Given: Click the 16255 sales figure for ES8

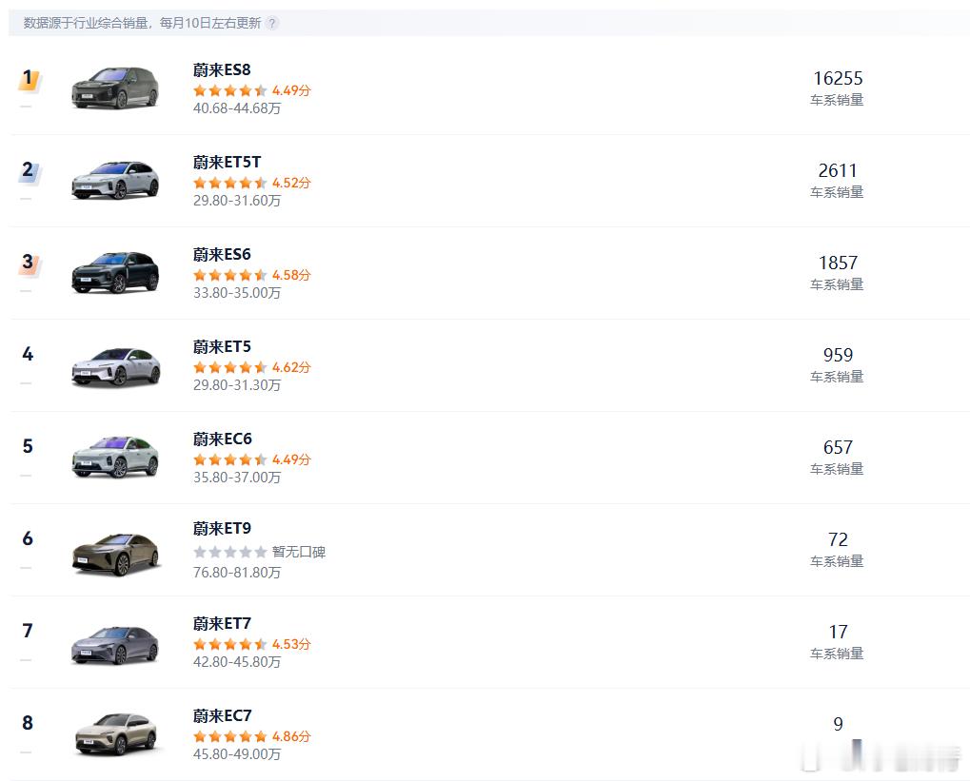Looking at the screenshot, I should click(x=838, y=79).
